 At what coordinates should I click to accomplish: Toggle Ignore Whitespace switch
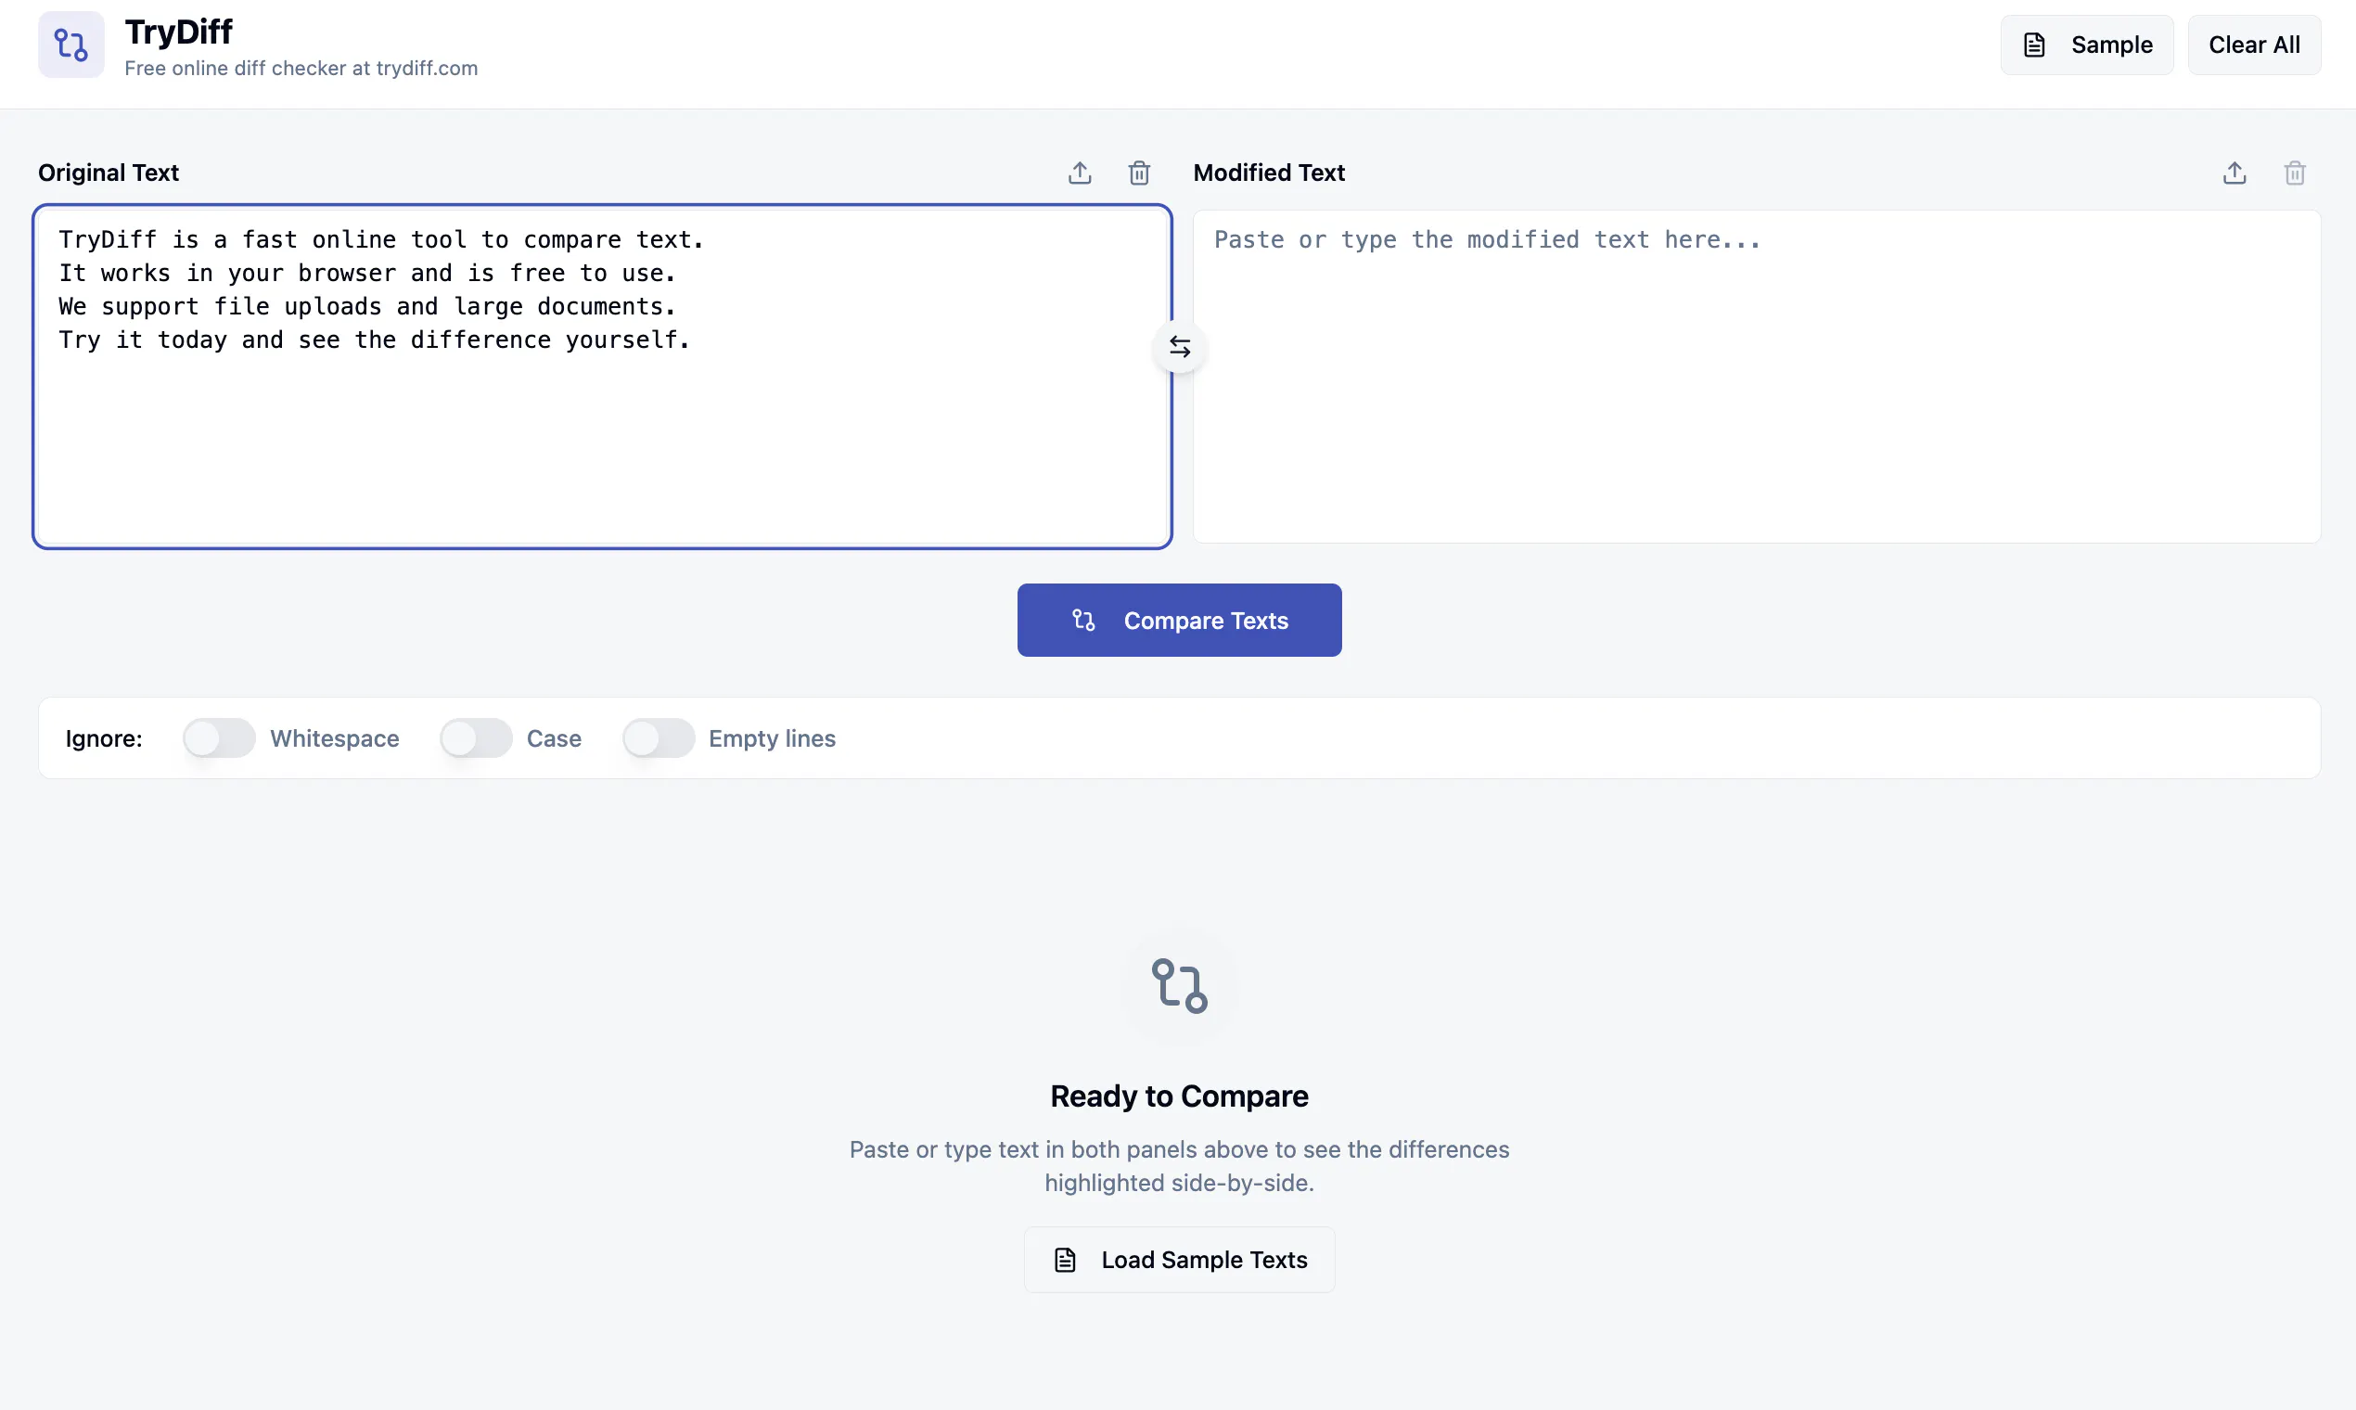point(220,738)
